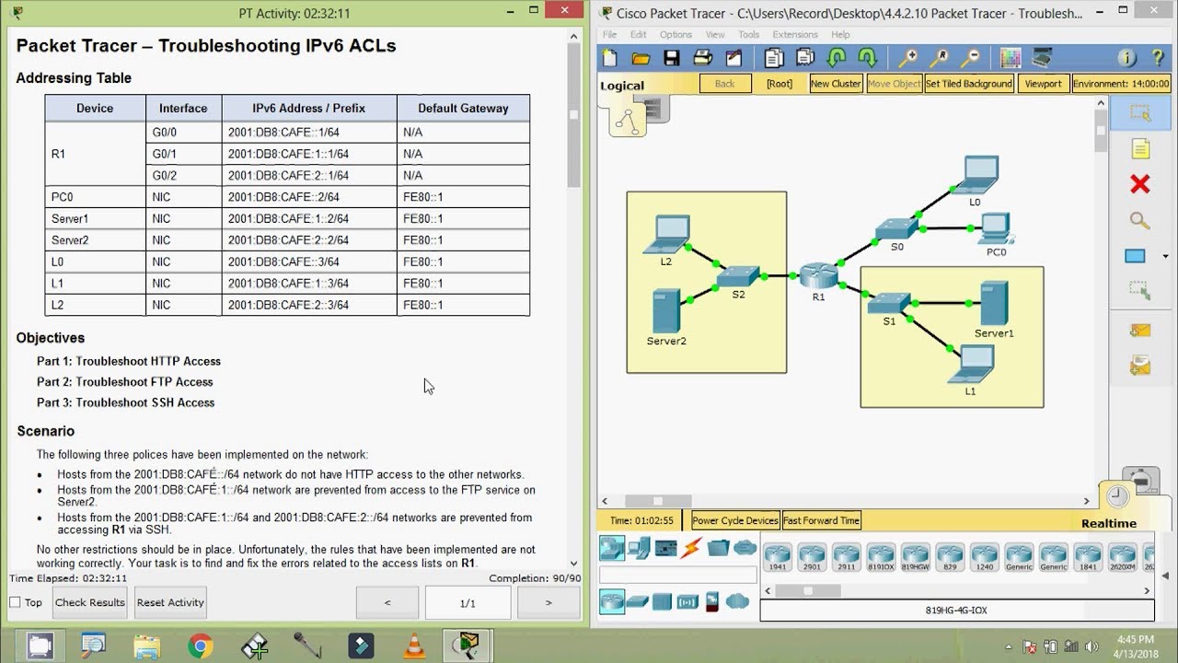Viewport: 1178px width, 663px height.
Task: Pick the 2911 router model
Action: [x=847, y=557]
